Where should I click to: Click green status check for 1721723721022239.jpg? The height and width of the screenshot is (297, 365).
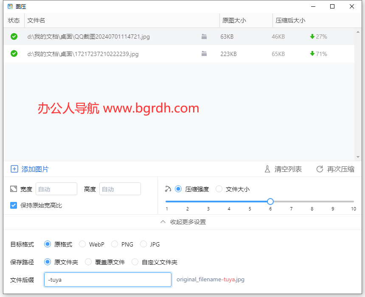(x=14, y=53)
